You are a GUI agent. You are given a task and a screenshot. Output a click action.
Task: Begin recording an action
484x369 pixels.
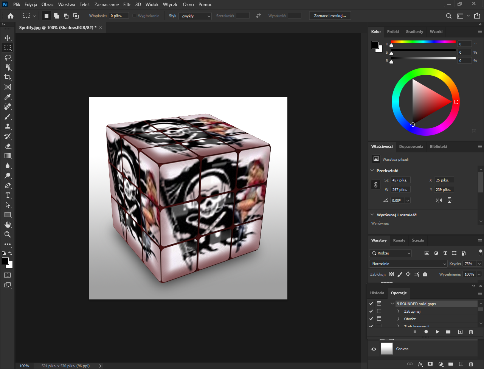click(x=426, y=332)
